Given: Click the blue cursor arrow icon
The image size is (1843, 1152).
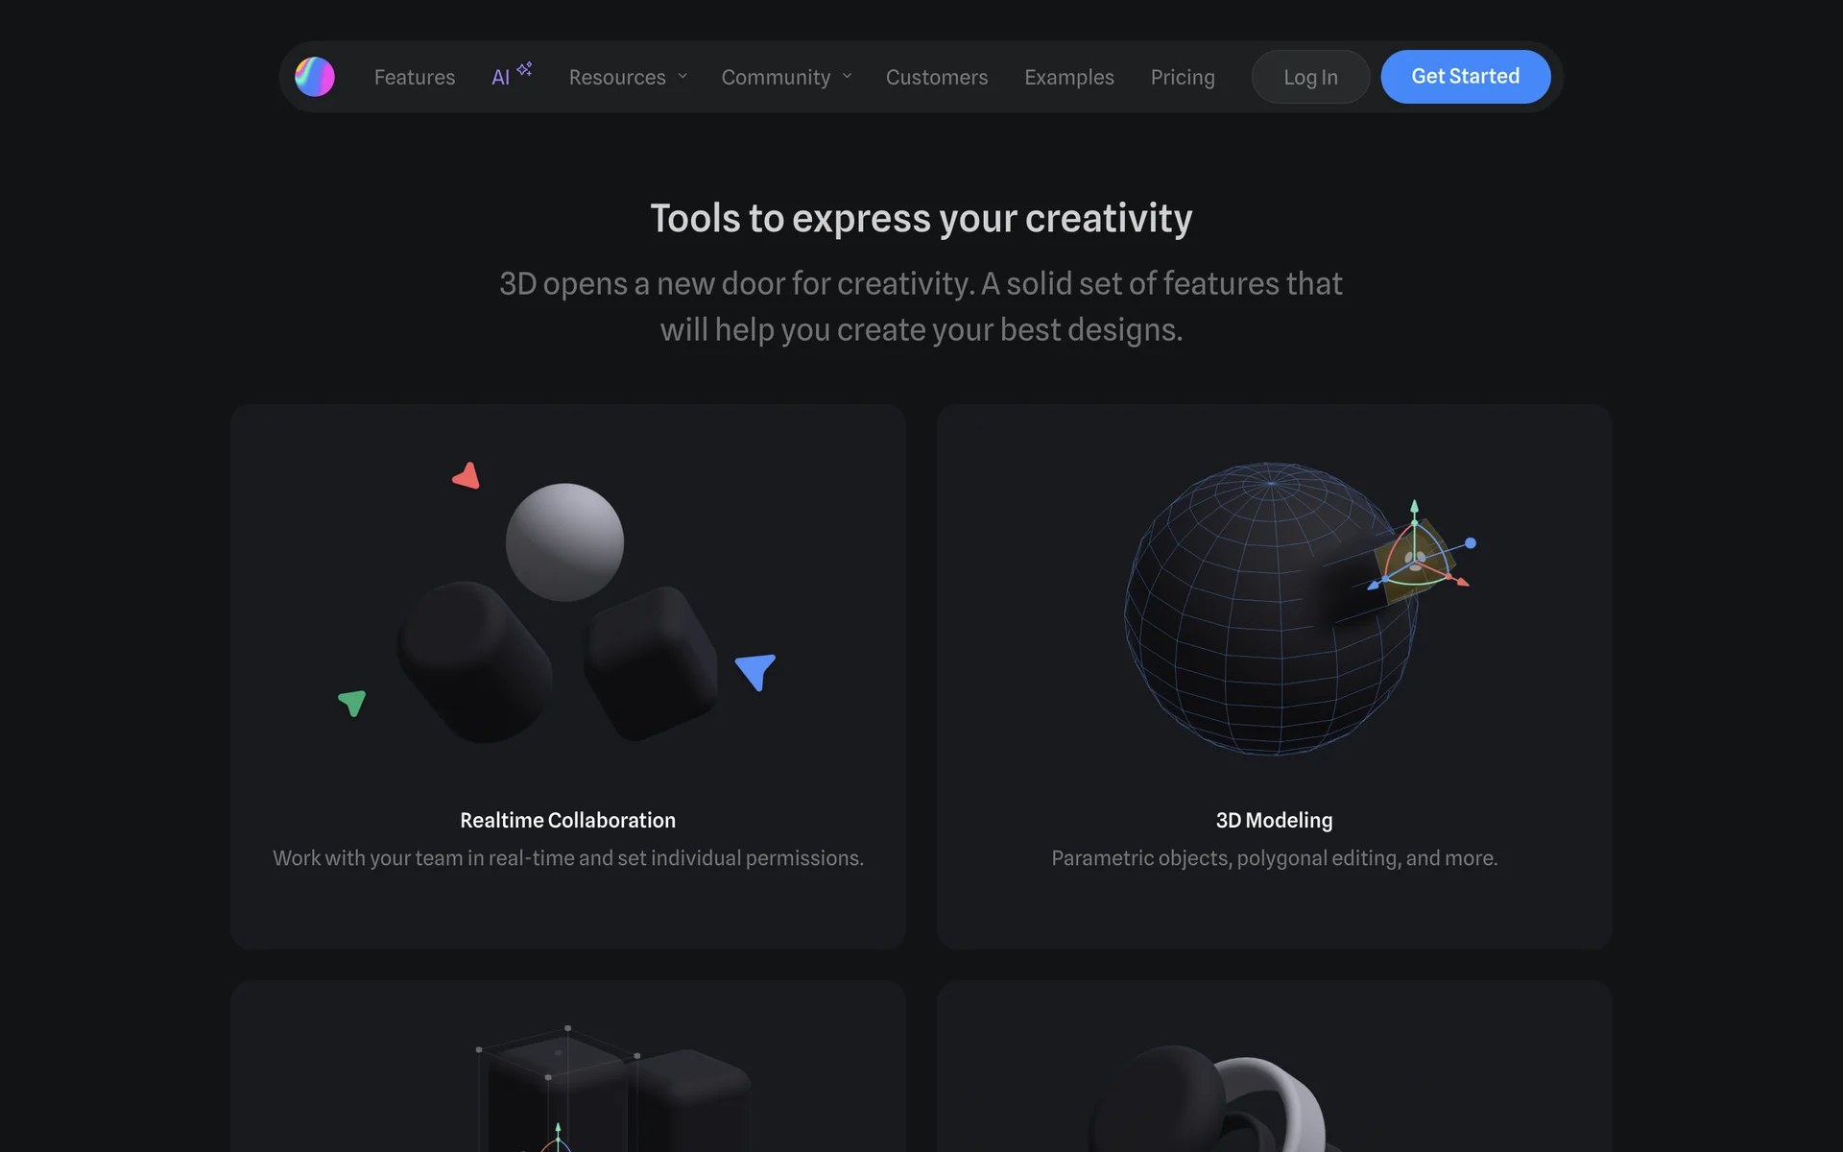Looking at the screenshot, I should 755,671.
